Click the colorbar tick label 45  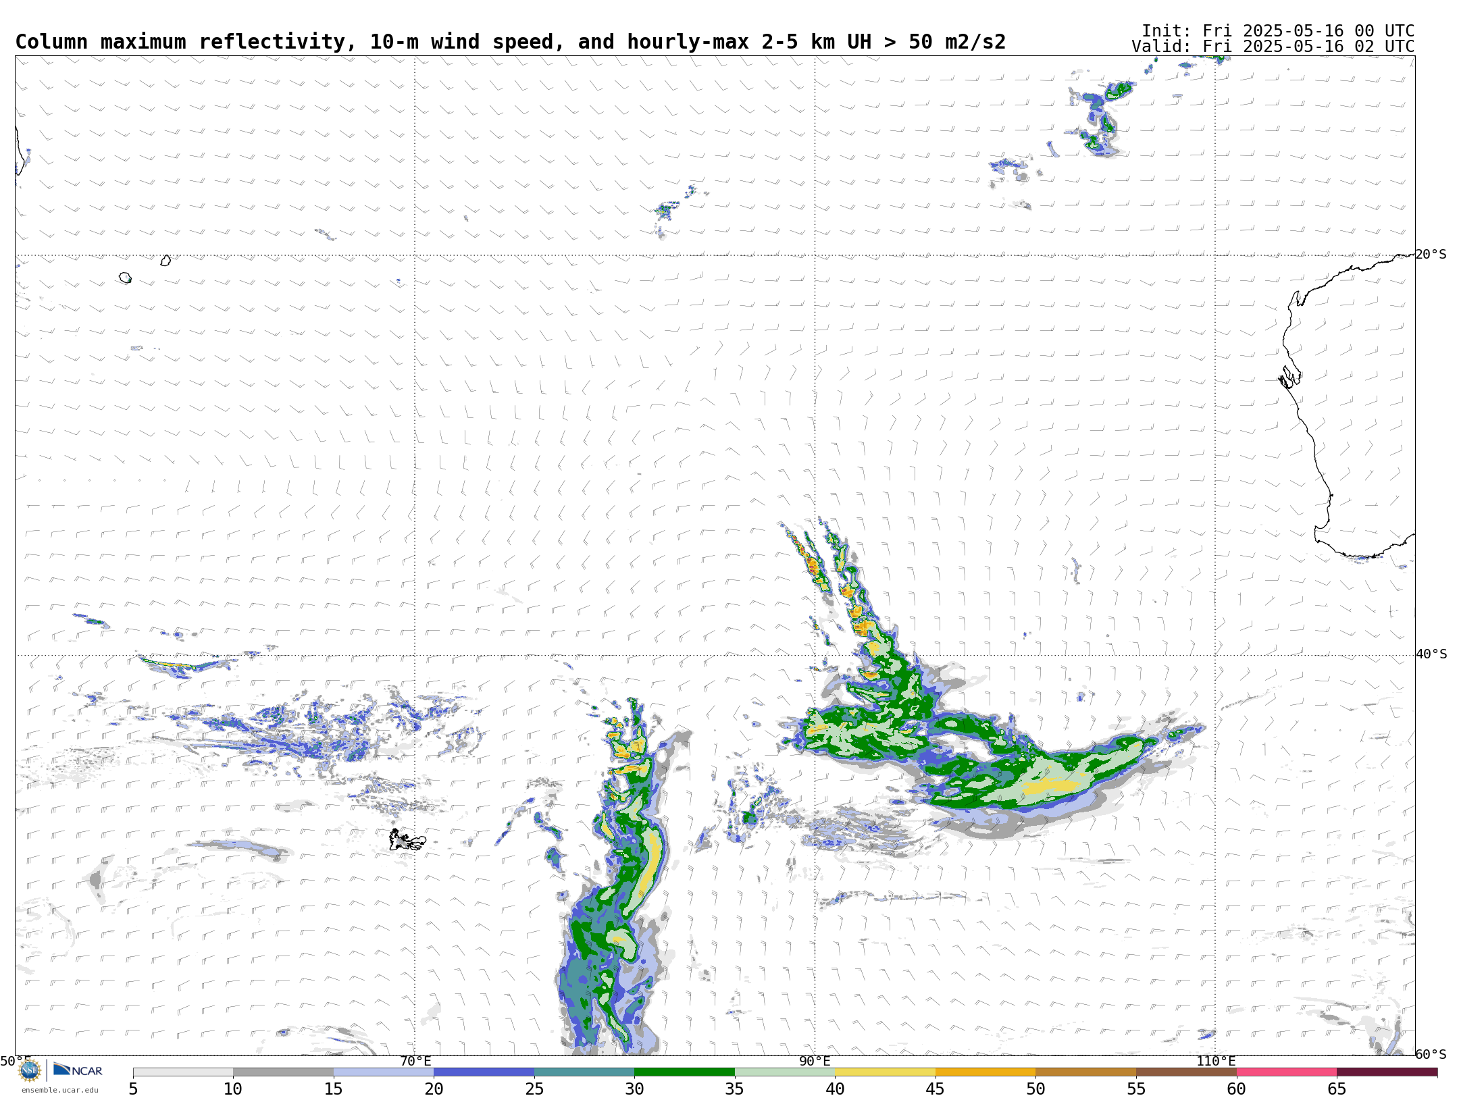pyautogui.click(x=936, y=1089)
